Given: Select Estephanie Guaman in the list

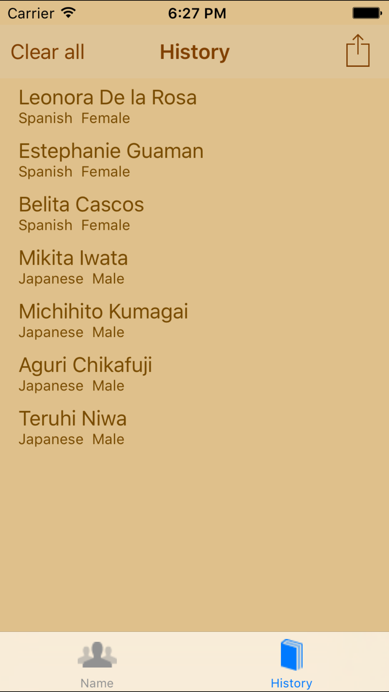Looking at the screenshot, I should 111,151.
